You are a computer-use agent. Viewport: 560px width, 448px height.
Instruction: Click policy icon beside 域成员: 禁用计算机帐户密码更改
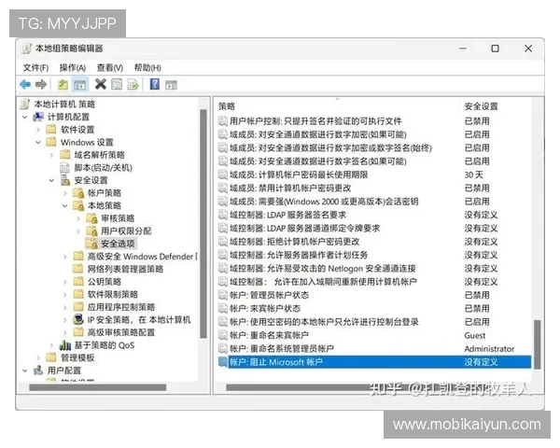point(223,188)
